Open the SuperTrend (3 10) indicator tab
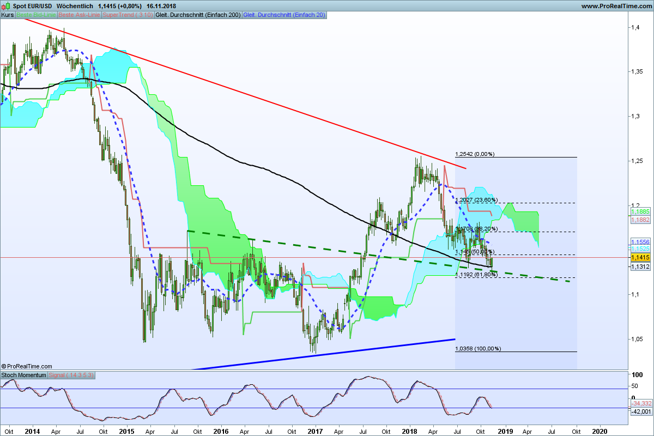The image size is (654, 436). [128, 15]
